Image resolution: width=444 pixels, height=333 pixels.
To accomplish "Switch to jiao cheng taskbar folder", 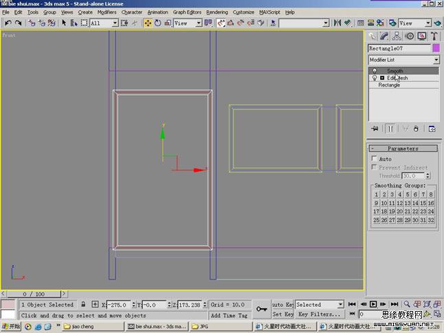I will tap(93, 327).
